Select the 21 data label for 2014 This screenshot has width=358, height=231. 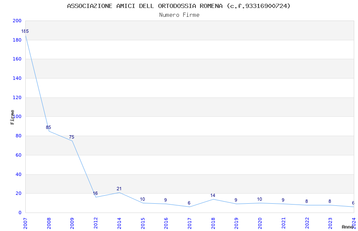[119, 189]
